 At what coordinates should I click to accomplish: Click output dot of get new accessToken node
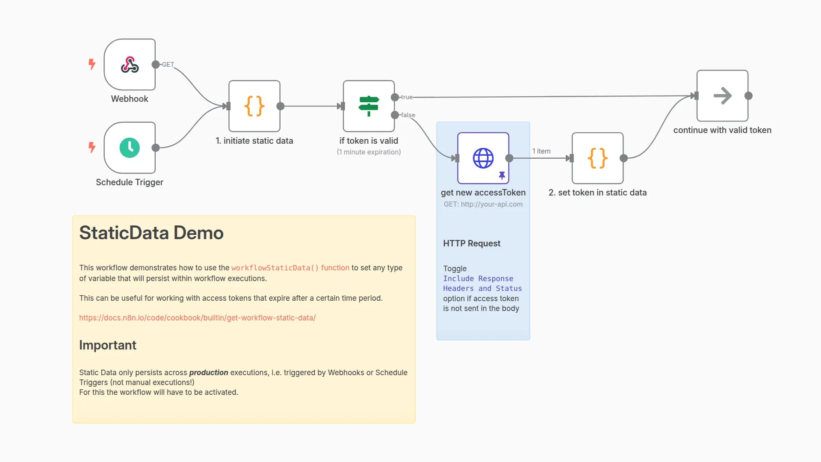[x=509, y=158]
